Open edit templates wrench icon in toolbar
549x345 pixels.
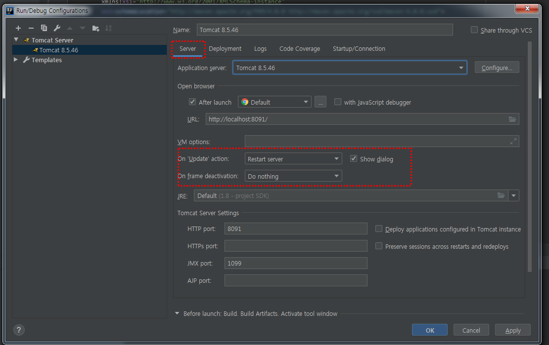[57, 28]
